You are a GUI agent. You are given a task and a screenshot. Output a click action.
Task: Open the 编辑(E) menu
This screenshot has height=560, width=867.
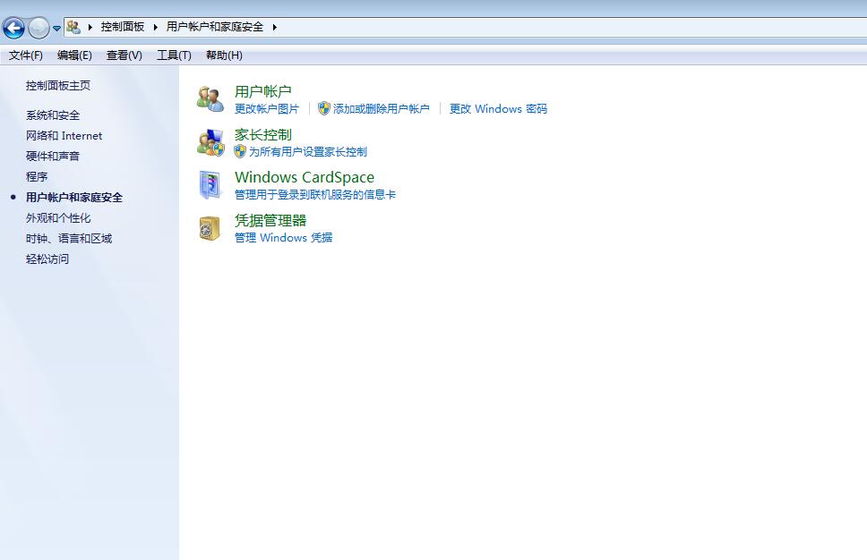point(74,55)
